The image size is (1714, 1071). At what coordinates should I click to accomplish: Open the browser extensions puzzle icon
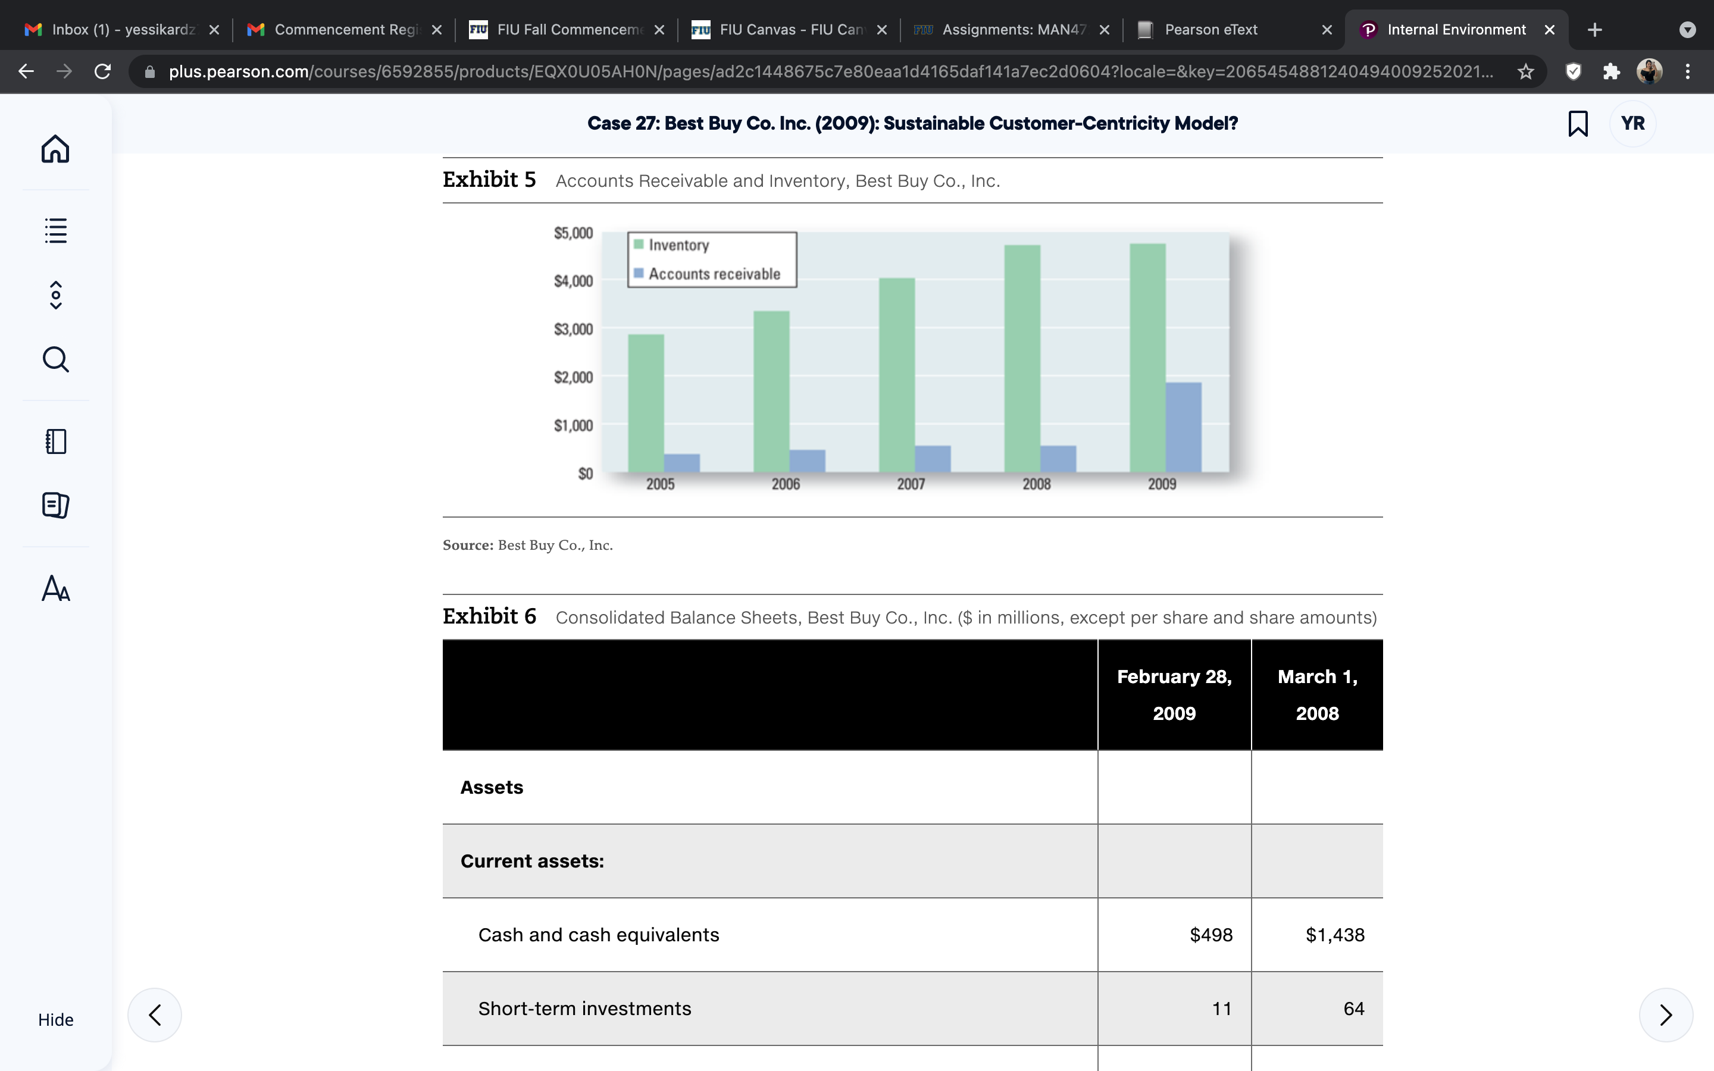click(1611, 71)
